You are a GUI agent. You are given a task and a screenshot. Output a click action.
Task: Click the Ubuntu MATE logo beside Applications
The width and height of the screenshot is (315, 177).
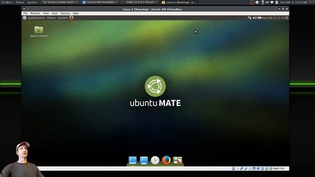[x=25, y=18]
